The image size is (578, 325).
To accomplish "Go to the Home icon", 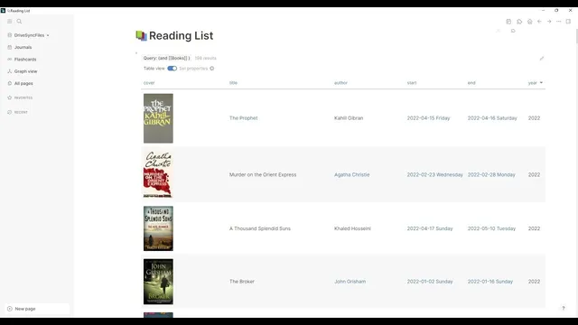I will pyautogui.click(x=530, y=22).
